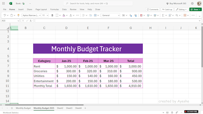Toggle Bold formatting
This screenshot has height=114, width=203.
point(52,15)
